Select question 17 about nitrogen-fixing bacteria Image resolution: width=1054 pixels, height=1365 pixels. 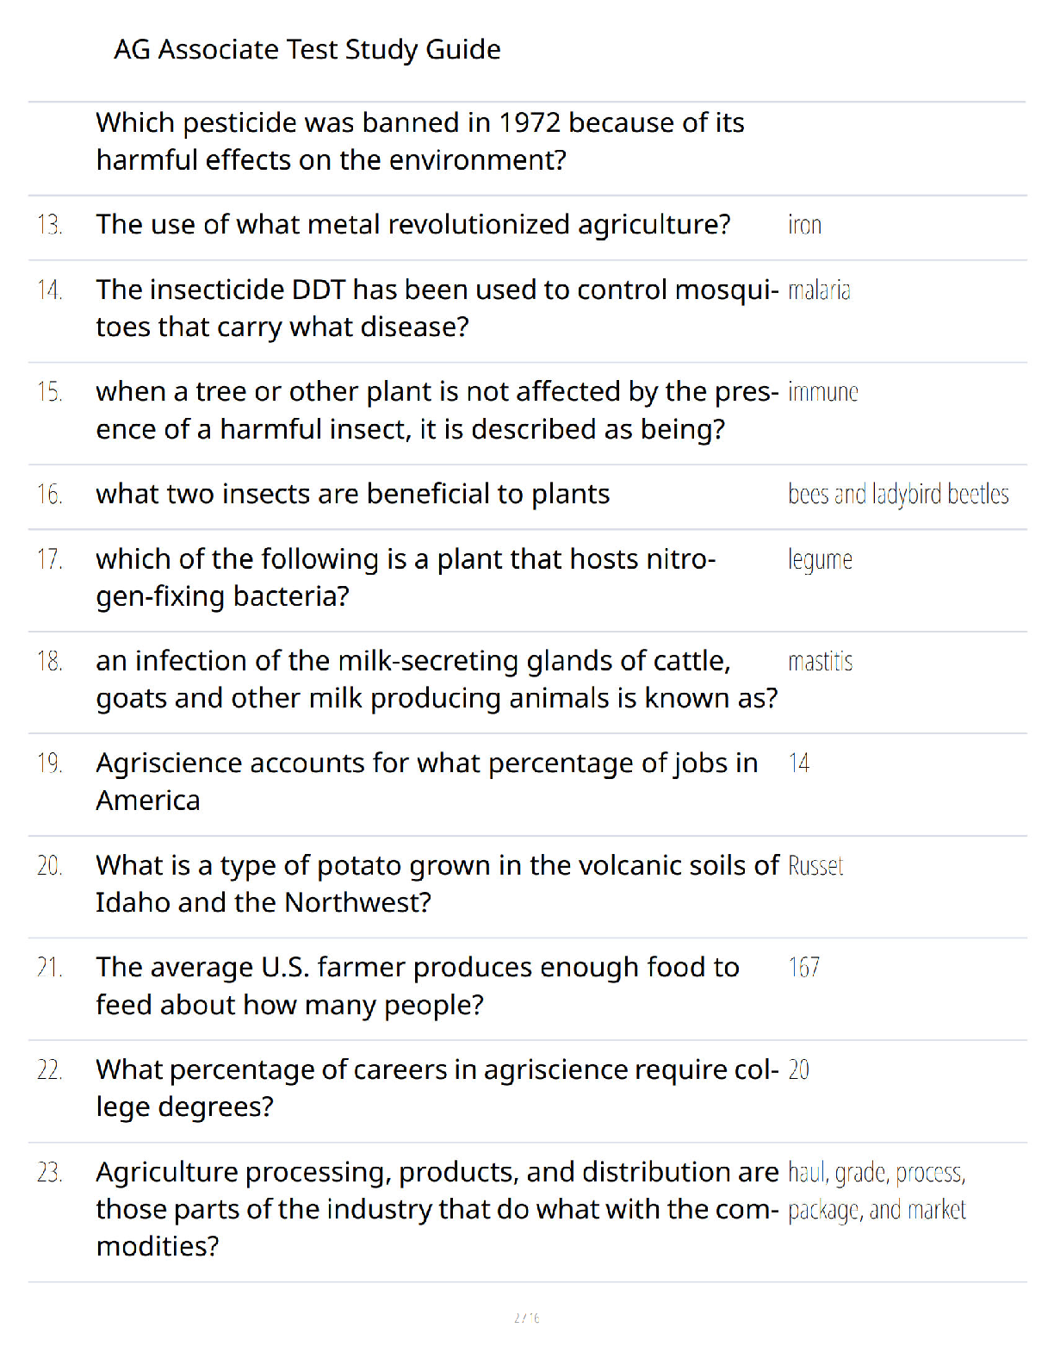tap(406, 577)
